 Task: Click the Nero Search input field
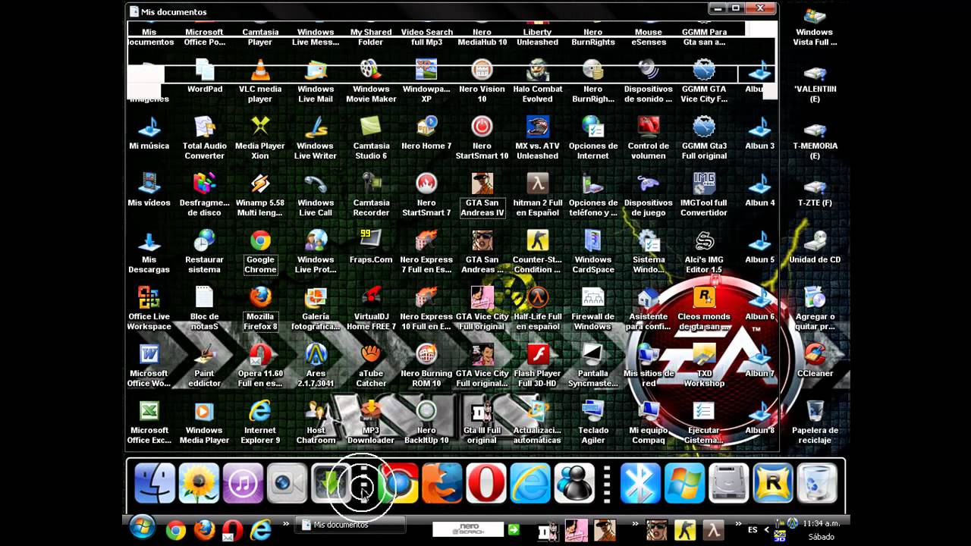pyautogui.click(x=468, y=529)
